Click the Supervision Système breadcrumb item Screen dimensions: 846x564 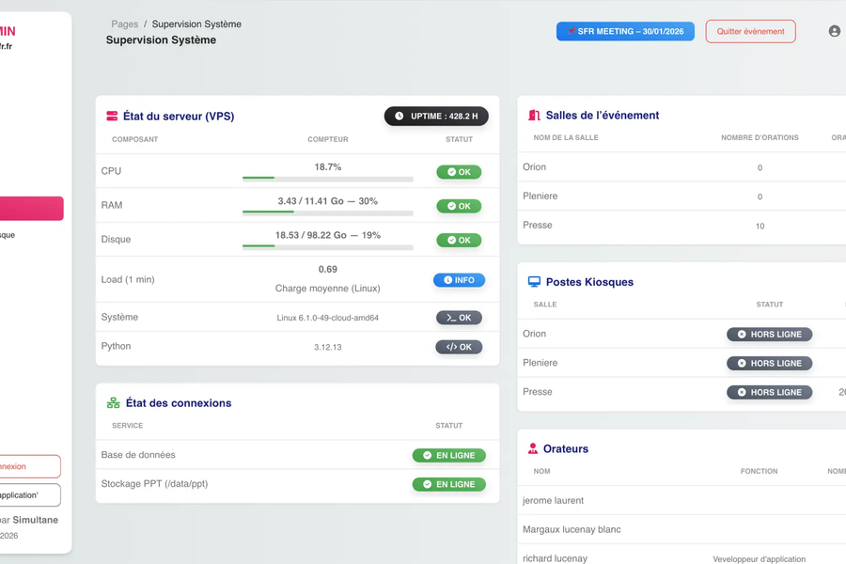[x=196, y=24]
